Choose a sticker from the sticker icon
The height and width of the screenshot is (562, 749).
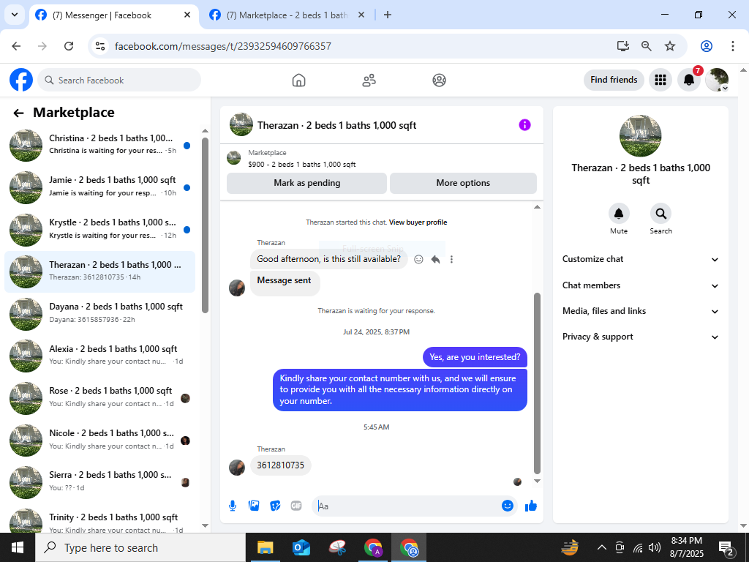click(275, 506)
